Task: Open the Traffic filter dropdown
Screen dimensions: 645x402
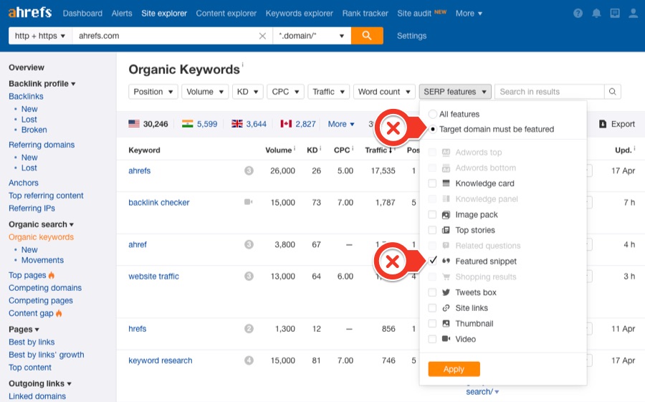Action: tap(329, 91)
